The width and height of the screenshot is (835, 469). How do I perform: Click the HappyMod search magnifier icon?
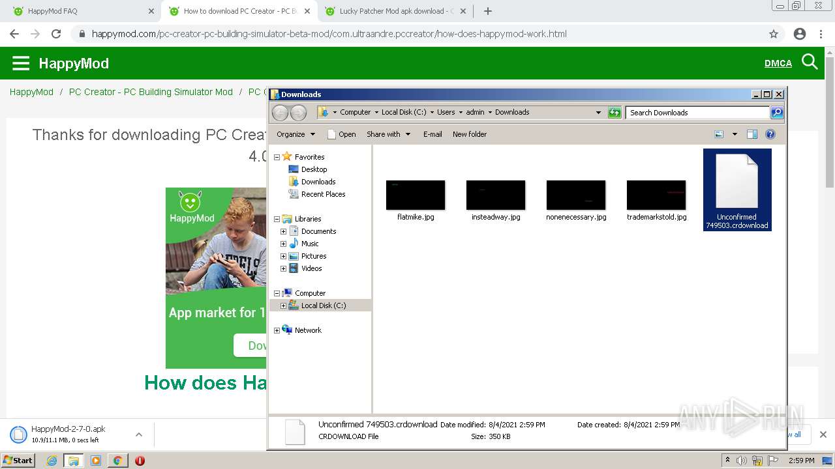pos(810,63)
